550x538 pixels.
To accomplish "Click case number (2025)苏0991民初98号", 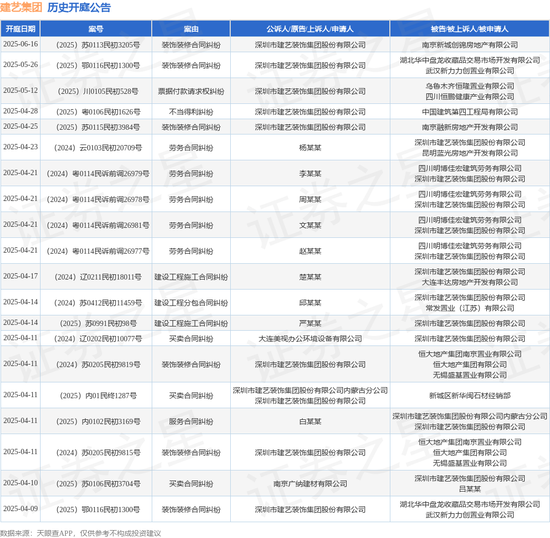I will click(x=98, y=323).
